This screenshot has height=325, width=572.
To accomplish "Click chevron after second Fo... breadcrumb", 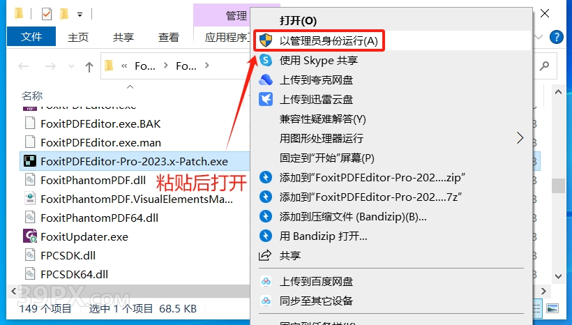I will 207,66.
